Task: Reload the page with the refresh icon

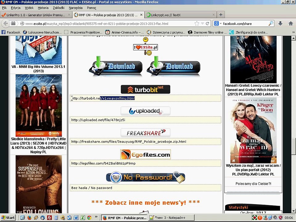Action: pyautogui.click(x=207, y=24)
